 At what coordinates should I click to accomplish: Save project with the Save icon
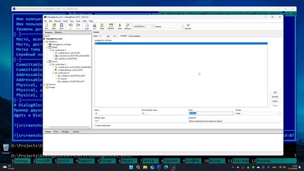coord(61,27)
